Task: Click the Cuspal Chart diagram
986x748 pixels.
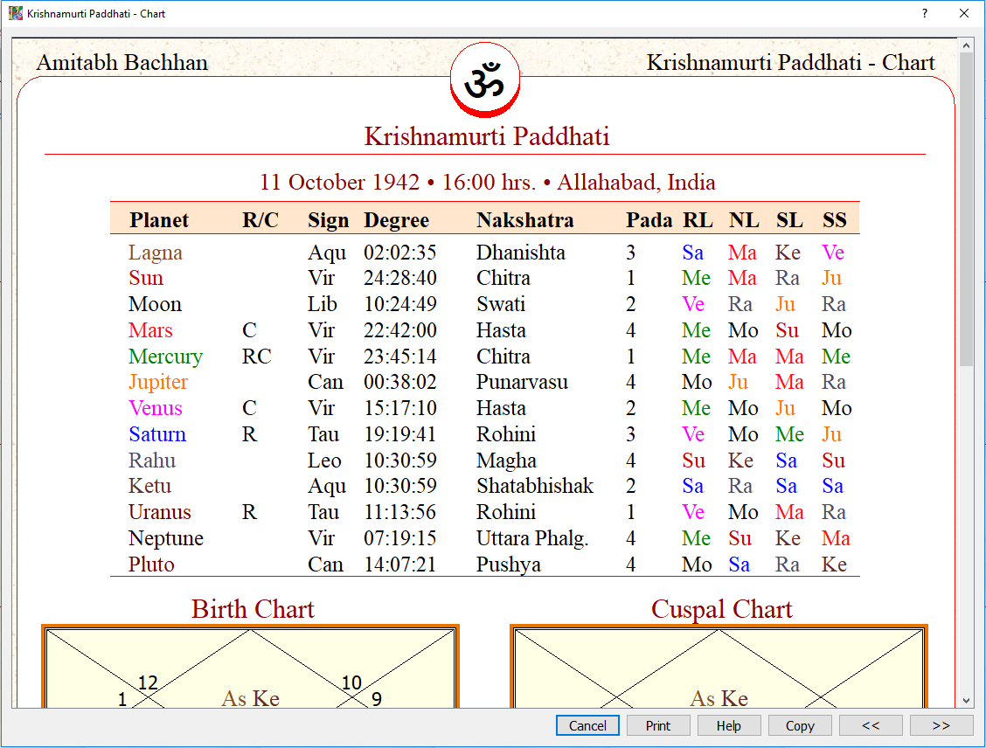Action: coord(719,673)
